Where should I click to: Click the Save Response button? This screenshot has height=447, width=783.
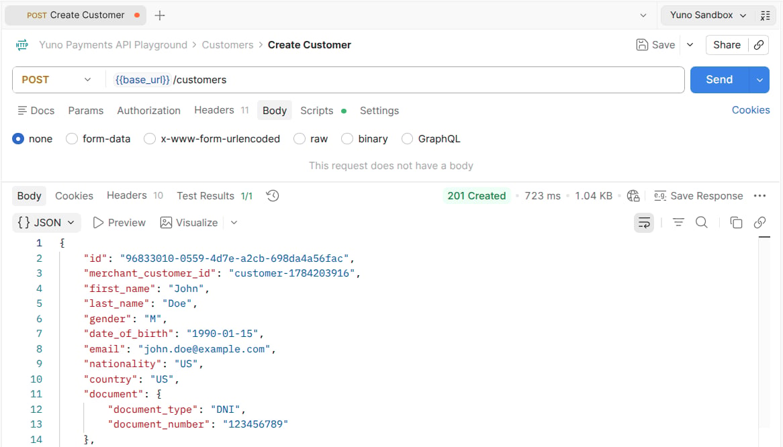coord(698,195)
